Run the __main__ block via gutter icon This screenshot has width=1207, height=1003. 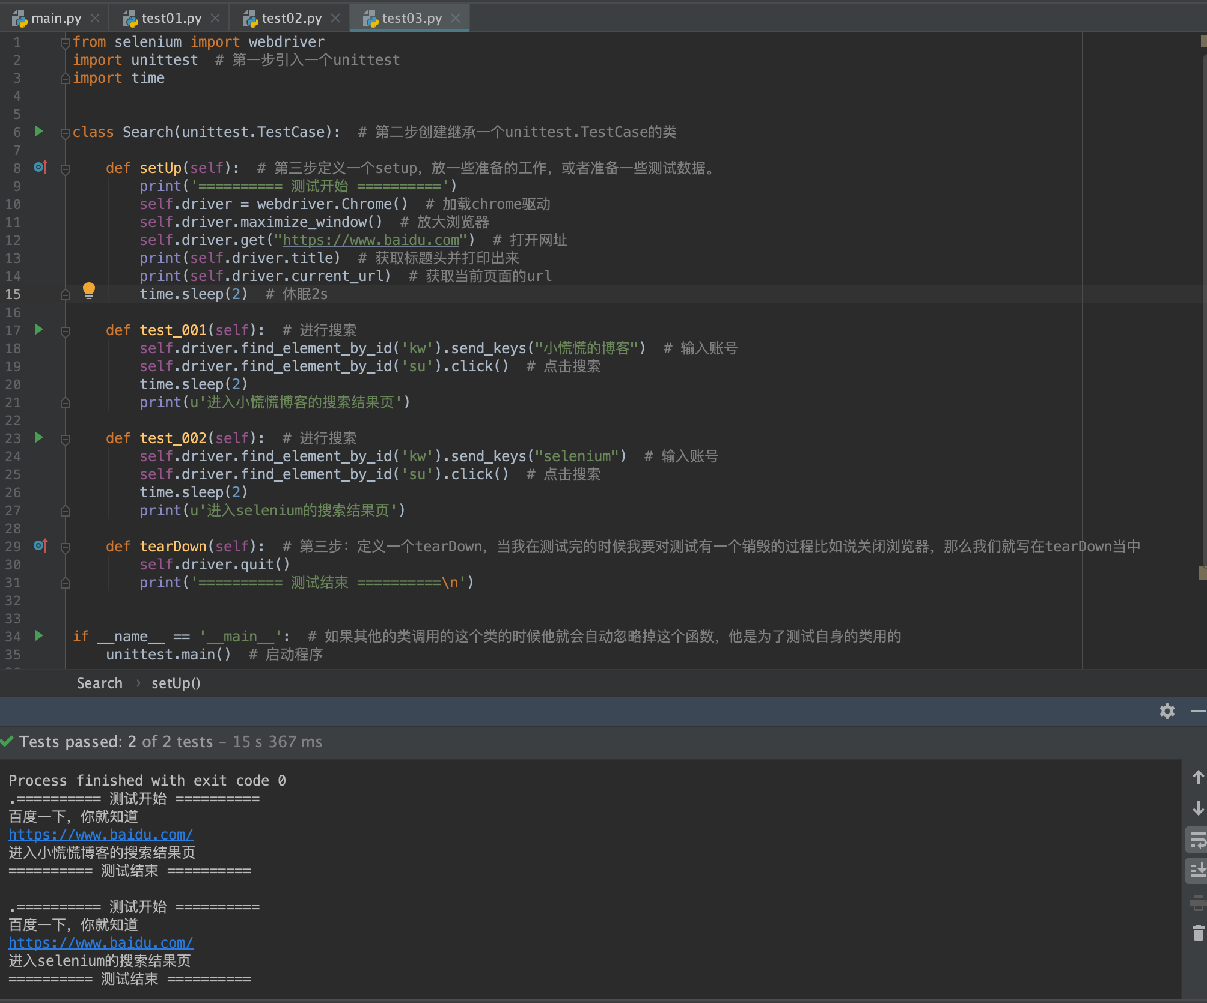tap(38, 636)
